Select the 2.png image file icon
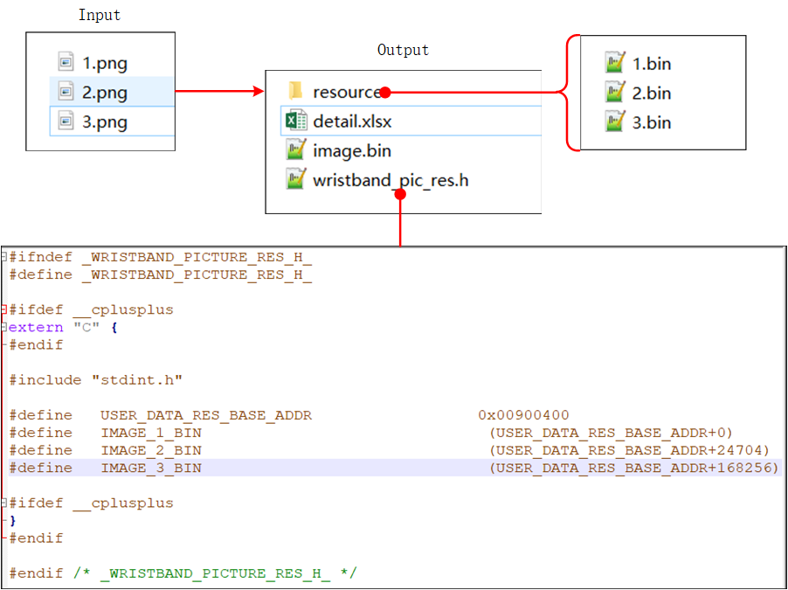 click(x=66, y=92)
